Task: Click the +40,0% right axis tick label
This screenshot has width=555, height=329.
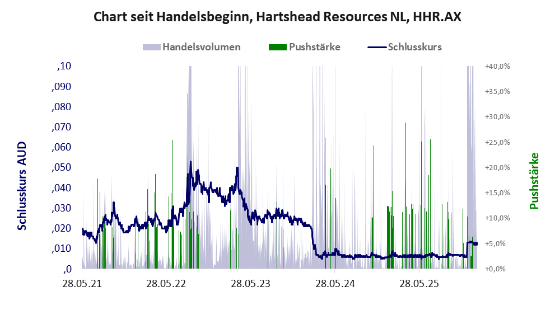Action: tap(497, 66)
